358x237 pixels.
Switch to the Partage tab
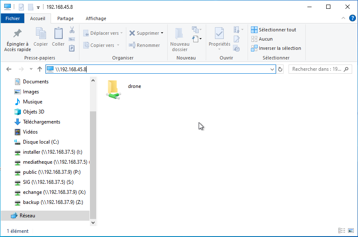pyautogui.click(x=65, y=18)
